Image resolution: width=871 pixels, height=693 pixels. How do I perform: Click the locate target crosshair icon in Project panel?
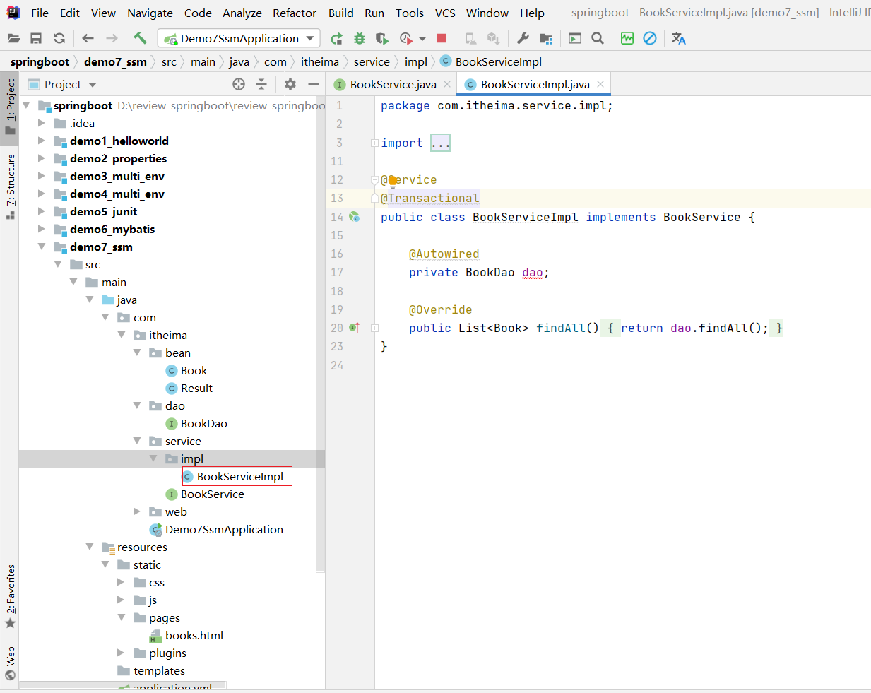[239, 84]
